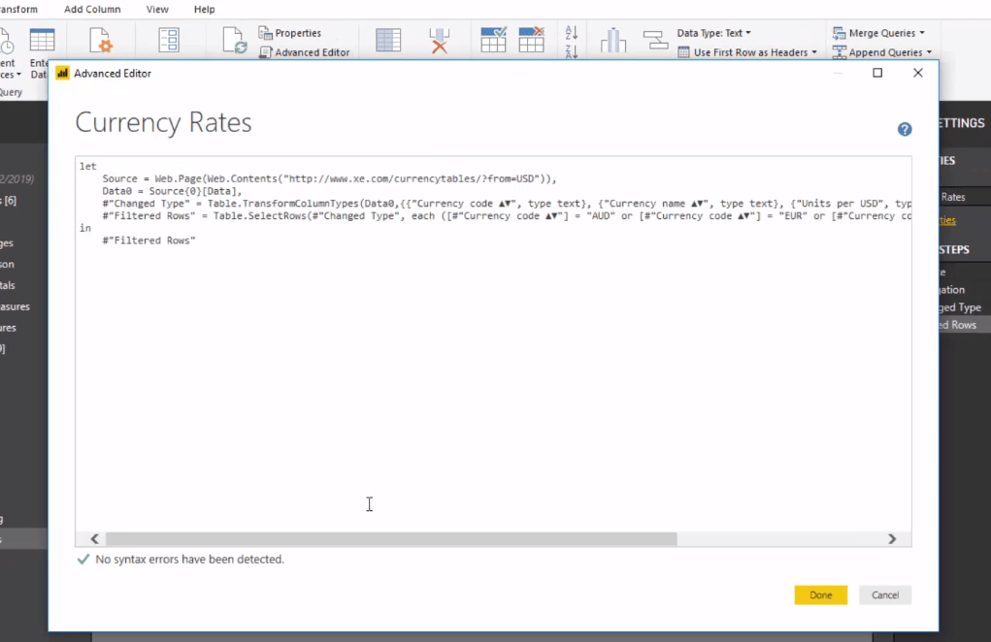Open the Transform ribbon tab
Image resolution: width=991 pixels, height=642 pixels.
pyautogui.click(x=18, y=9)
